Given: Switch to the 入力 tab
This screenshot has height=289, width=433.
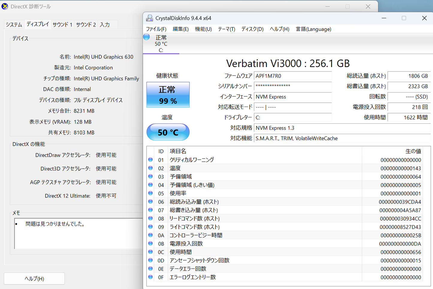Looking at the screenshot, I should click(x=105, y=25).
